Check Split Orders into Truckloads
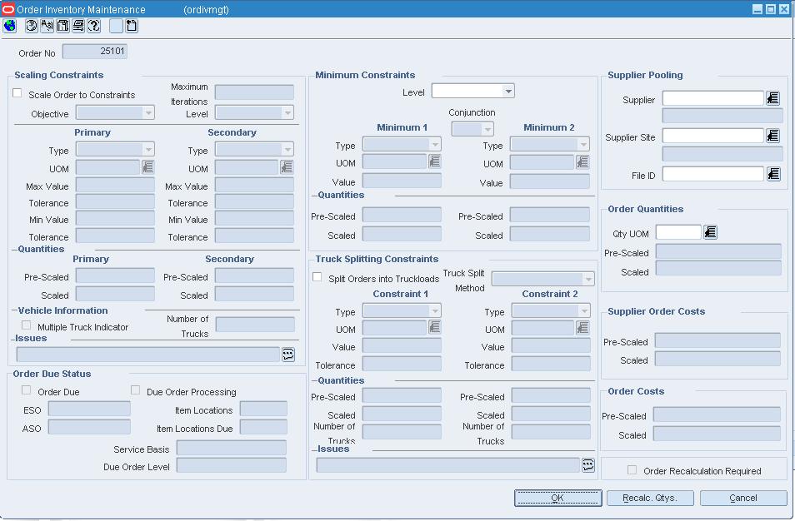Viewport: 795px width, 521px height. [317, 277]
